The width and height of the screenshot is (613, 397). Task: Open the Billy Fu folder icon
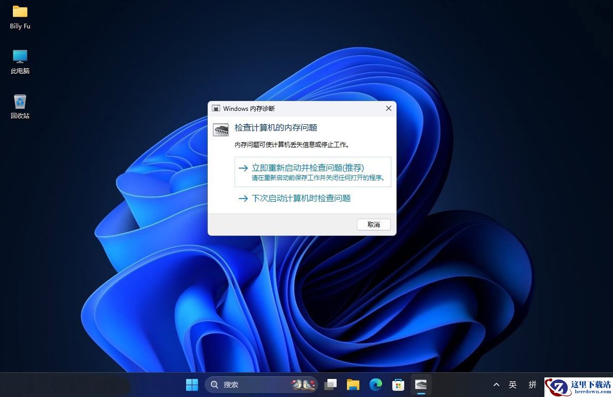(20, 18)
